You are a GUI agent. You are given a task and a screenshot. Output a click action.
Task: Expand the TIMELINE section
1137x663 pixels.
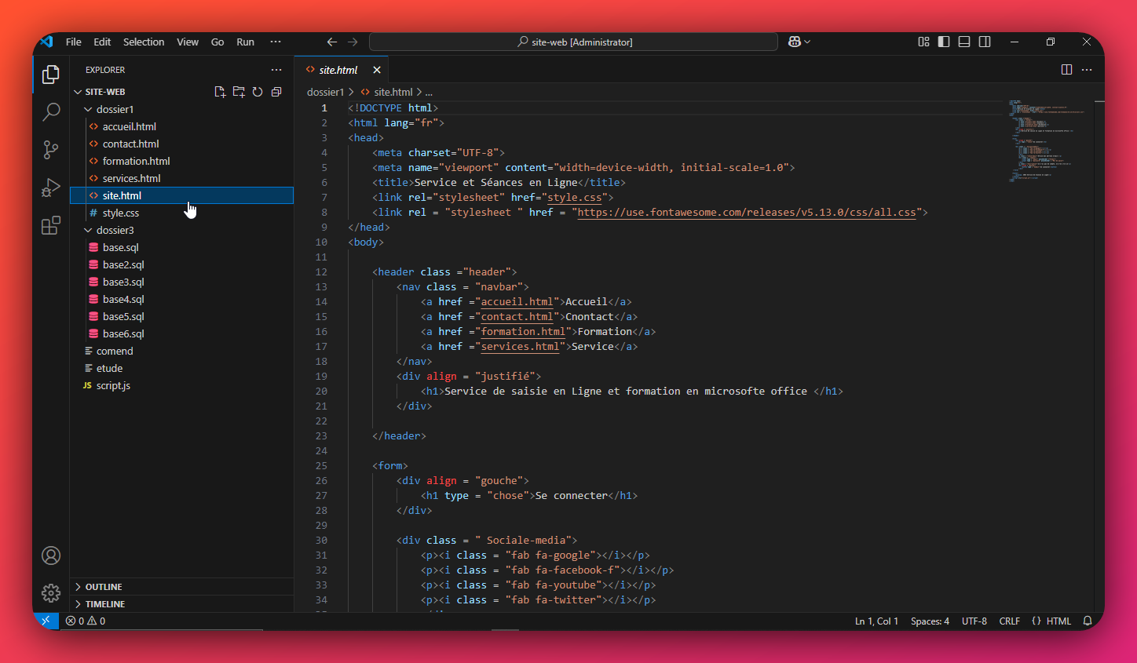point(104,604)
